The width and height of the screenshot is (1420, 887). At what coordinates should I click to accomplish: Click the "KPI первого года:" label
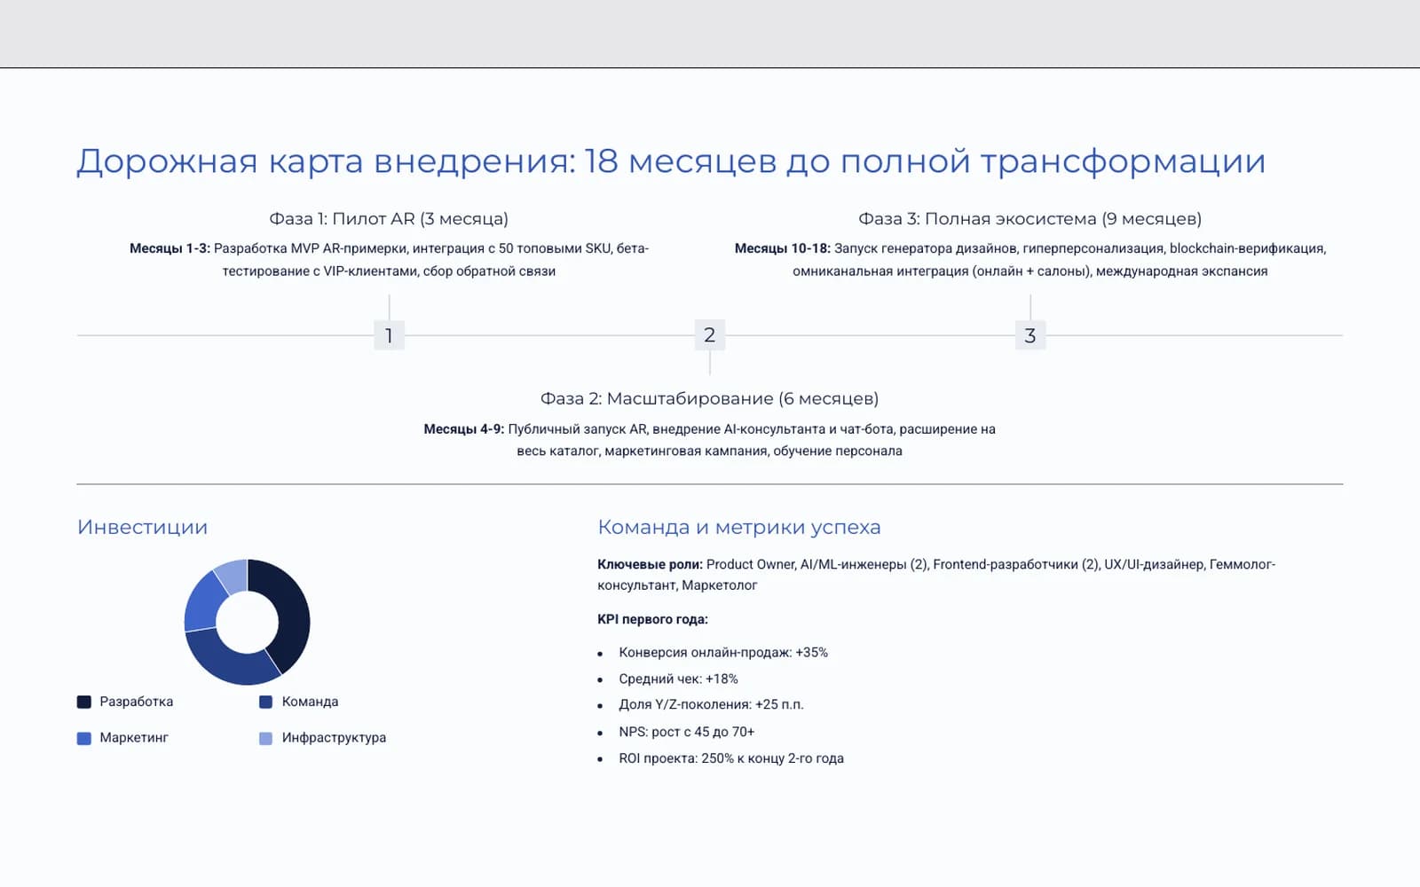[x=652, y=619]
